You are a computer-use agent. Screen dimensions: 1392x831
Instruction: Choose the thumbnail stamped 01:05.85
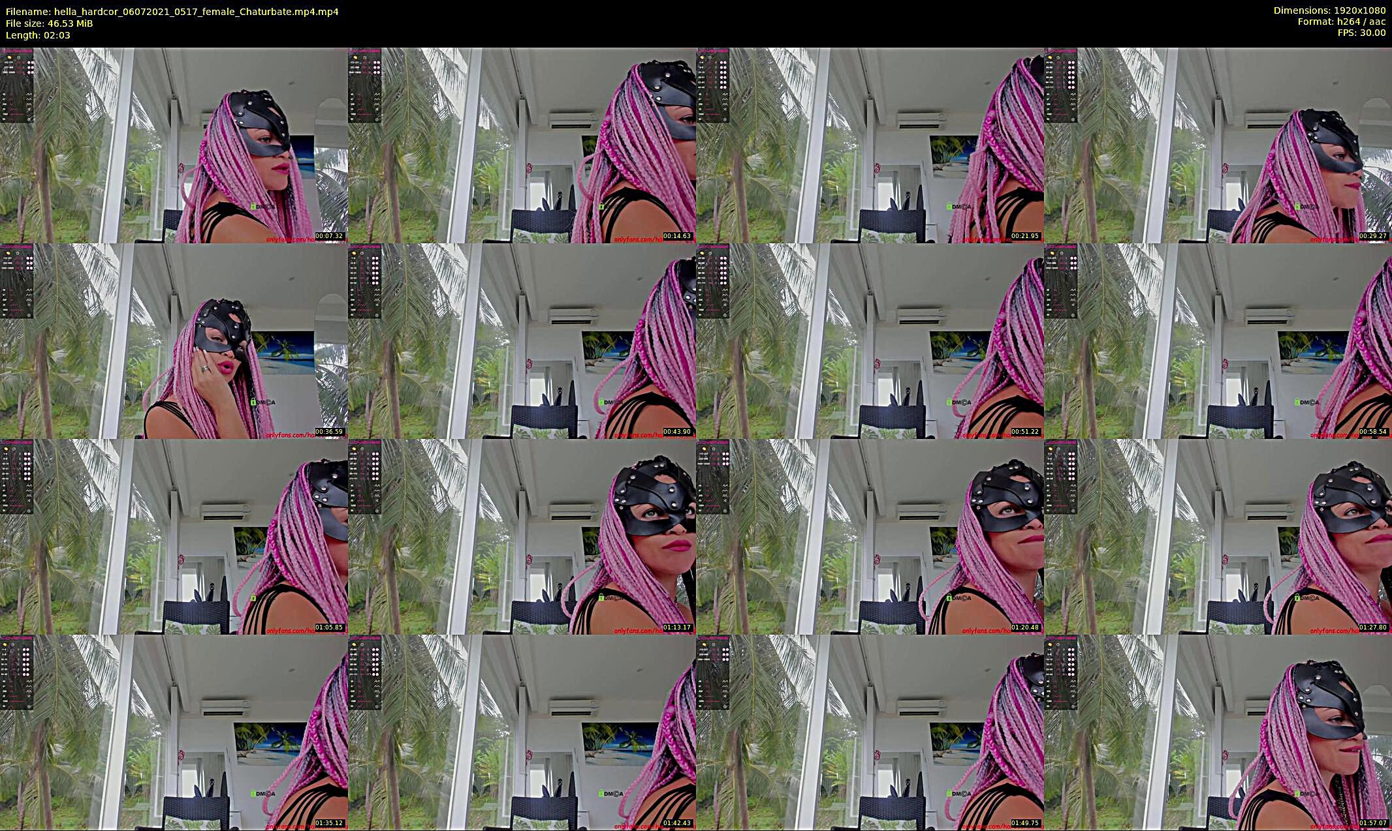point(174,537)
